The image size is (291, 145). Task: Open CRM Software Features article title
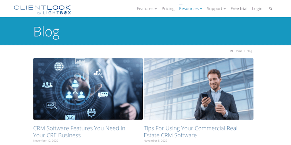tap(79, 132)
